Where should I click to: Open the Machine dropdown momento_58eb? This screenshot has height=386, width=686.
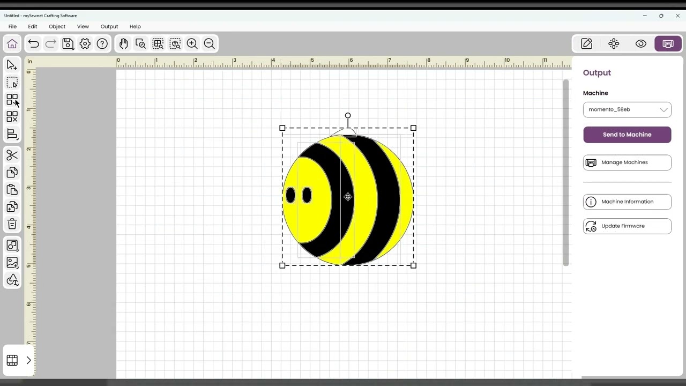627,109
